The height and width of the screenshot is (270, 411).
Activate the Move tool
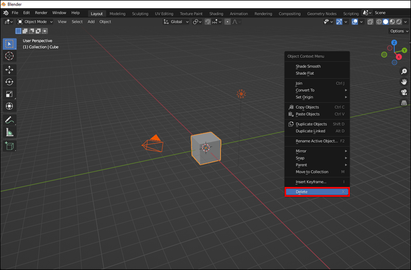click(9, 69)
